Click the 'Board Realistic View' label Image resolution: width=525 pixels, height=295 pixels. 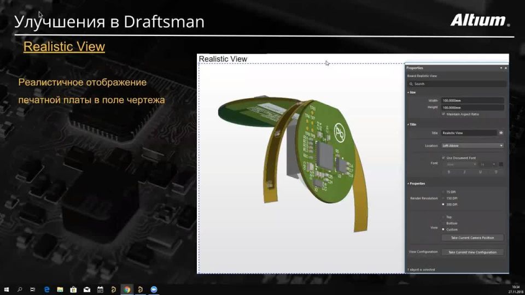coord(422,76)
